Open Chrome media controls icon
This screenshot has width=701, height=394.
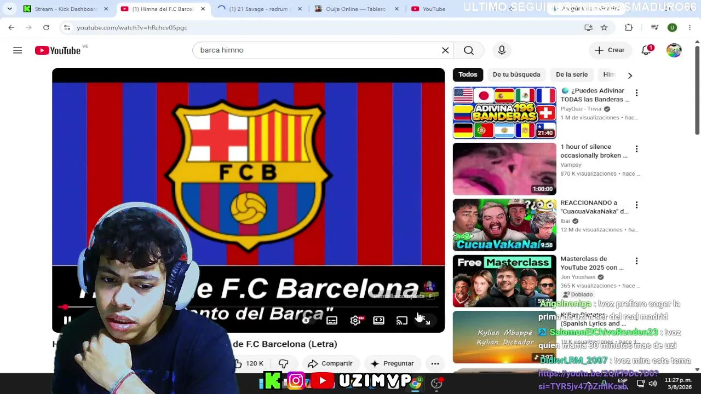[654, 27]
